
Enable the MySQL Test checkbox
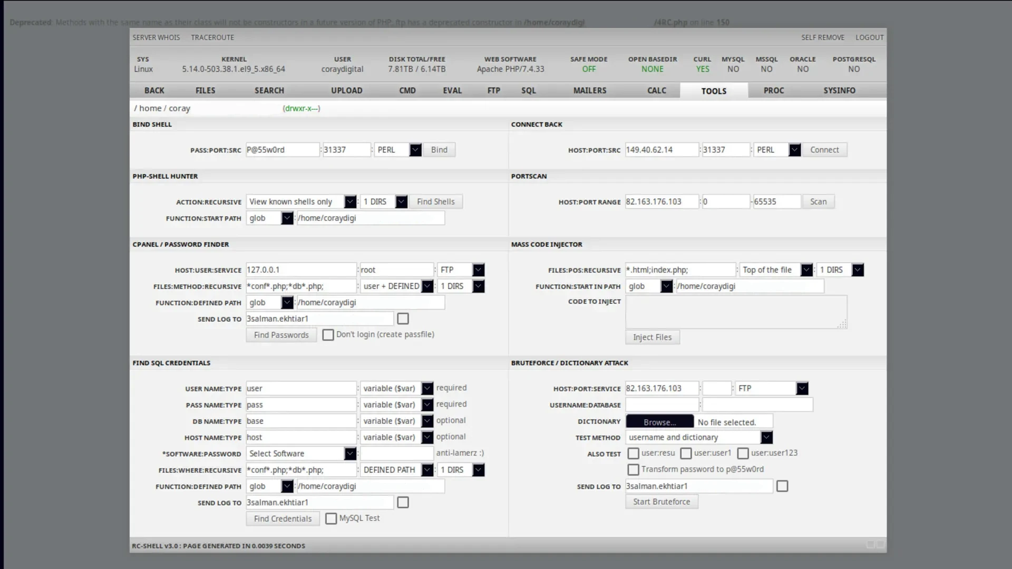point(331,519)
